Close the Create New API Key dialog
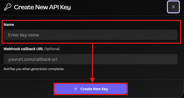The width and height of the screenshot is (184, 98). (173, 7)
